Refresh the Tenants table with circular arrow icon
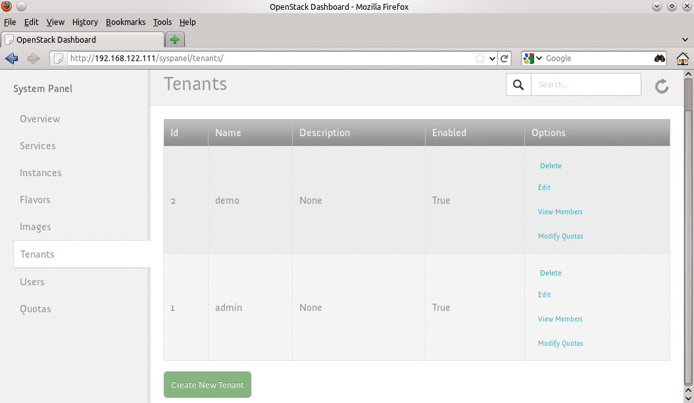Image resolution: width=694 pixels, height=403 pixels. [x=661, y=85]
